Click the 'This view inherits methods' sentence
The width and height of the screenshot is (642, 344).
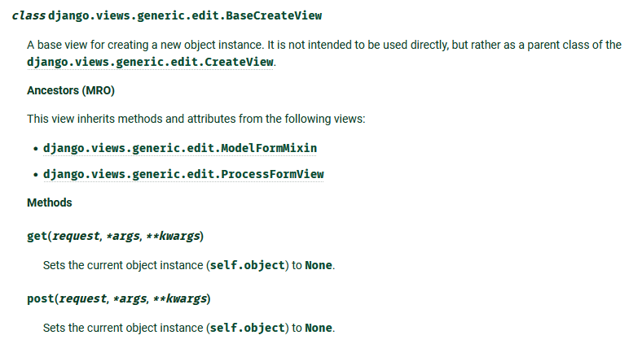(x=196, y=119)
